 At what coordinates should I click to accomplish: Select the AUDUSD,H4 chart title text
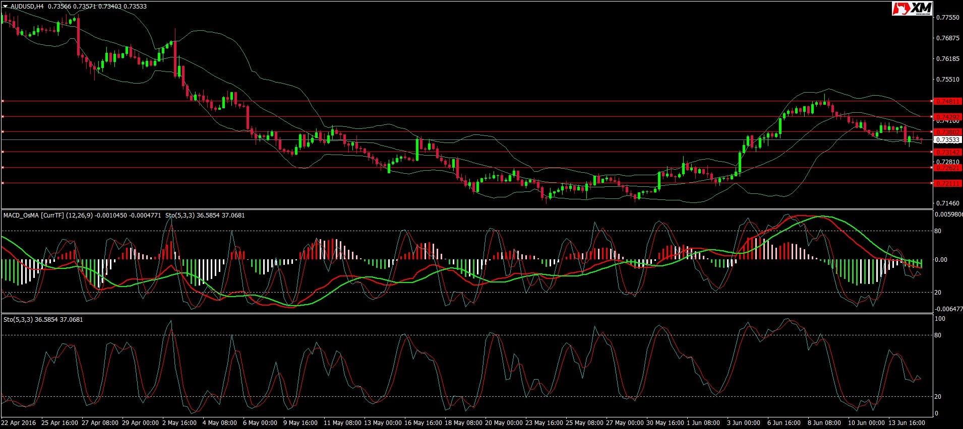coord(27,7)
